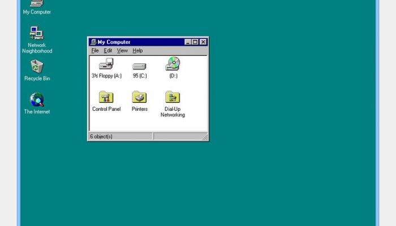The height and width of the screenshot is (226, 396).
Task: Open the Edit menu
Action: pyautogui.click(x=108, y=50)
